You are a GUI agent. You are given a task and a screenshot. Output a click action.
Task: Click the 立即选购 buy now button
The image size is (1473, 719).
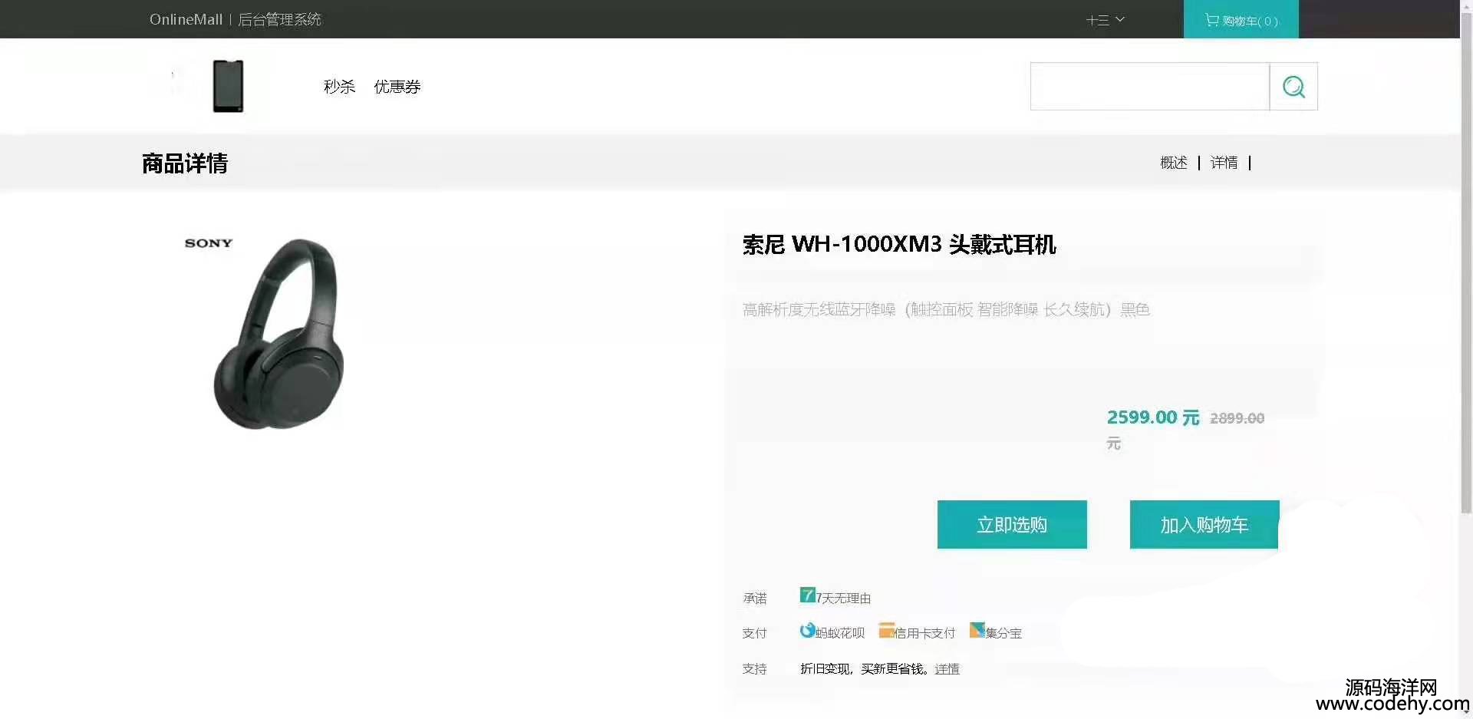(1012, 525)
